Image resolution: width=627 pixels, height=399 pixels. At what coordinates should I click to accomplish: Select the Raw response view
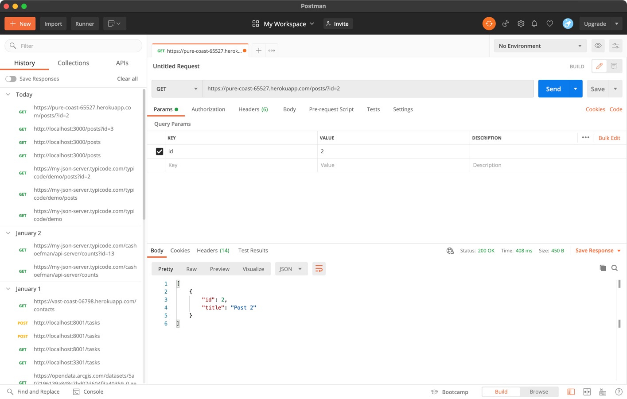191,269
